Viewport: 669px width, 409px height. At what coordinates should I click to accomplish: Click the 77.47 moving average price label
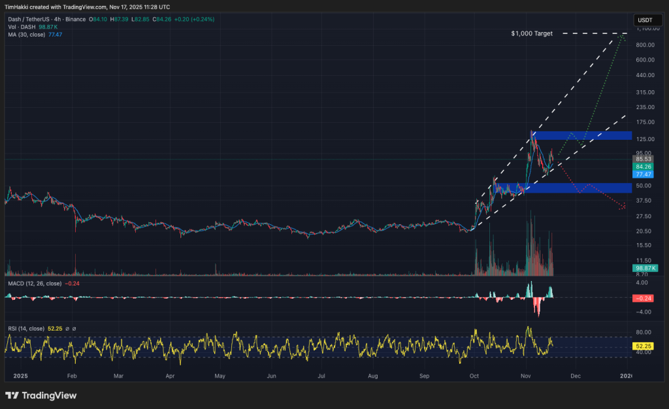point(643,174)
